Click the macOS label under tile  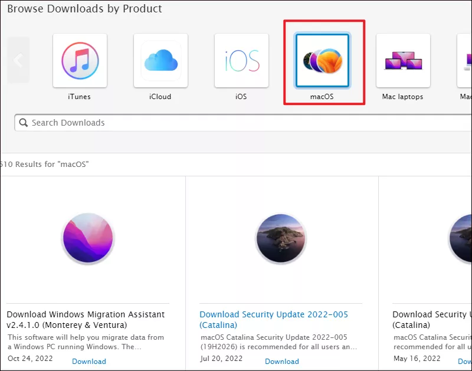click(x=322, y=97)
